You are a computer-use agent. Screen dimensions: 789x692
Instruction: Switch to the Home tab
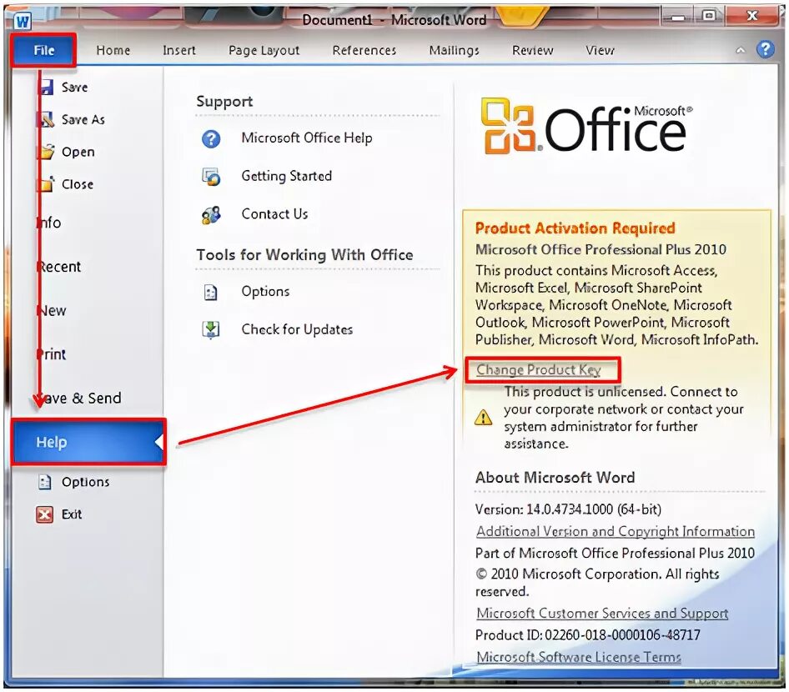[113, 50]
